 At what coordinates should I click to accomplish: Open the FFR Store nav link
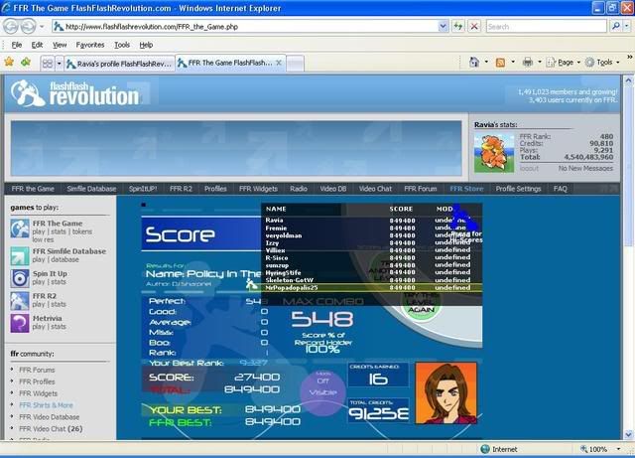coord(466,188)
